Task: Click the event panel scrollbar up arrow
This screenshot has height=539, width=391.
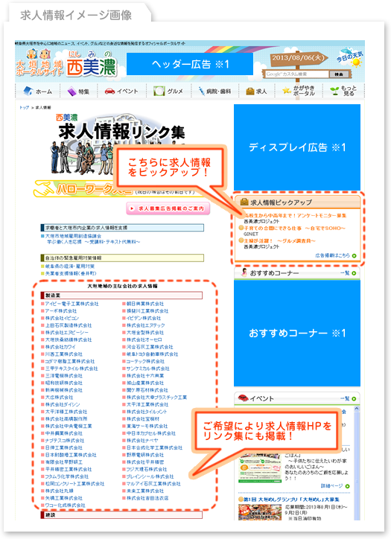Action: pos(356,409)
